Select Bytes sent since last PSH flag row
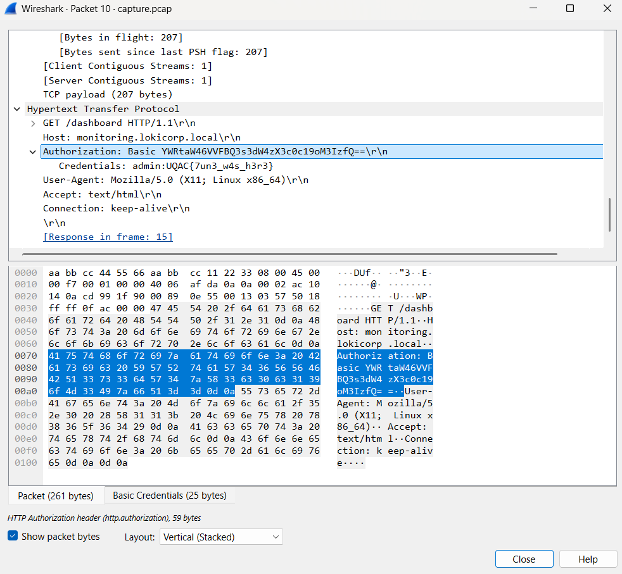 (x=163, y=52)
